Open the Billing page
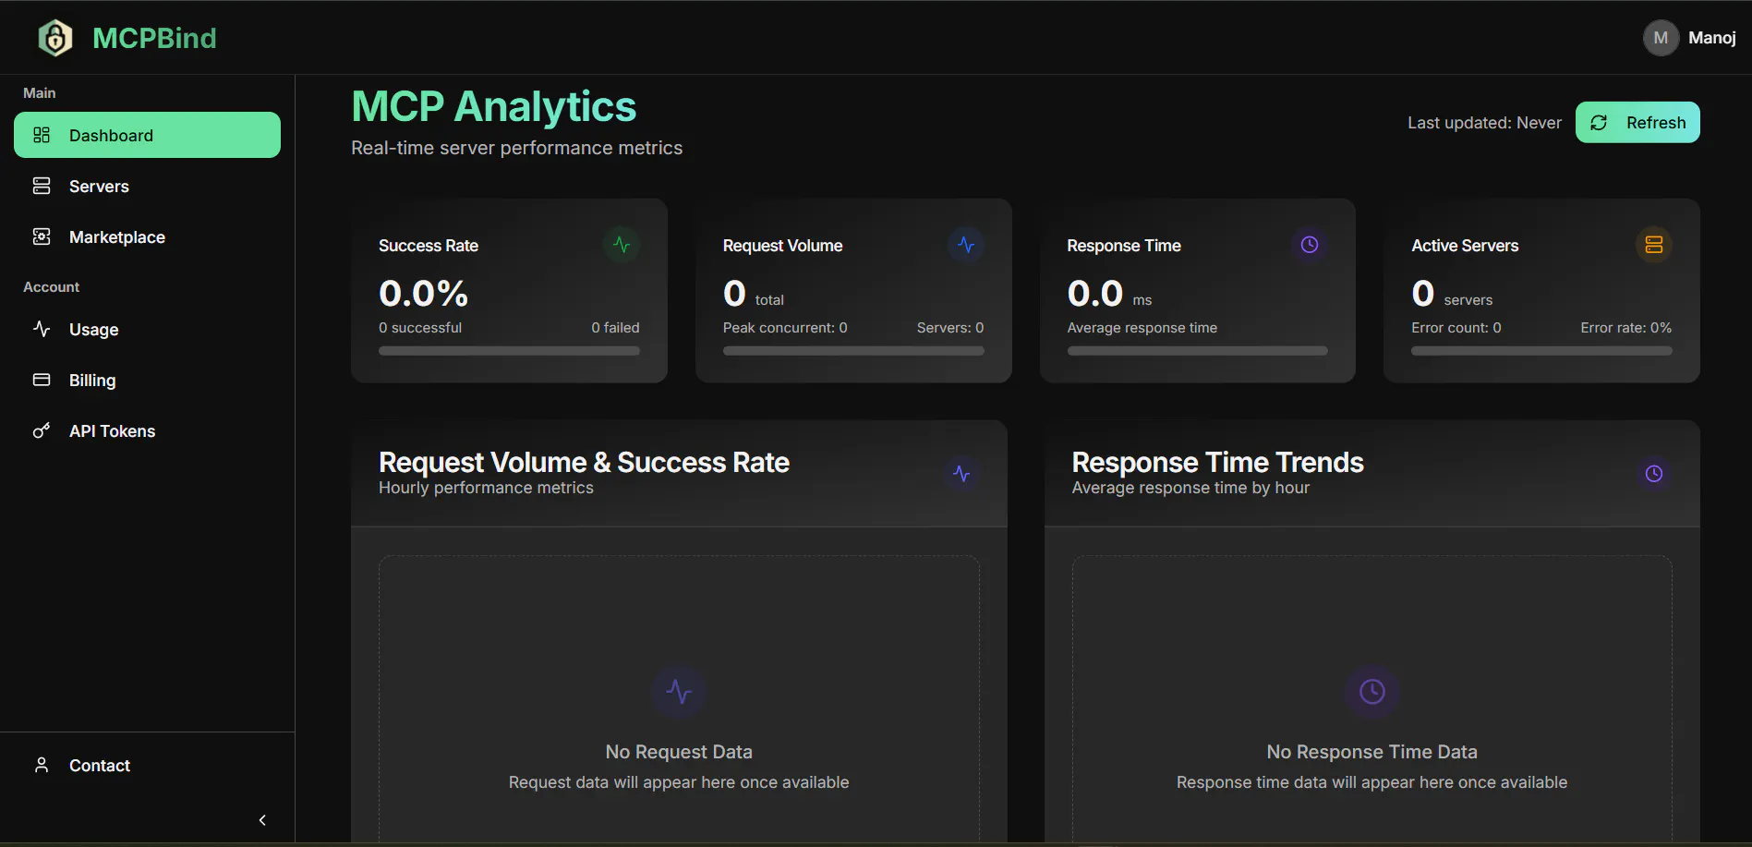1752x847 pixels. 147,380
